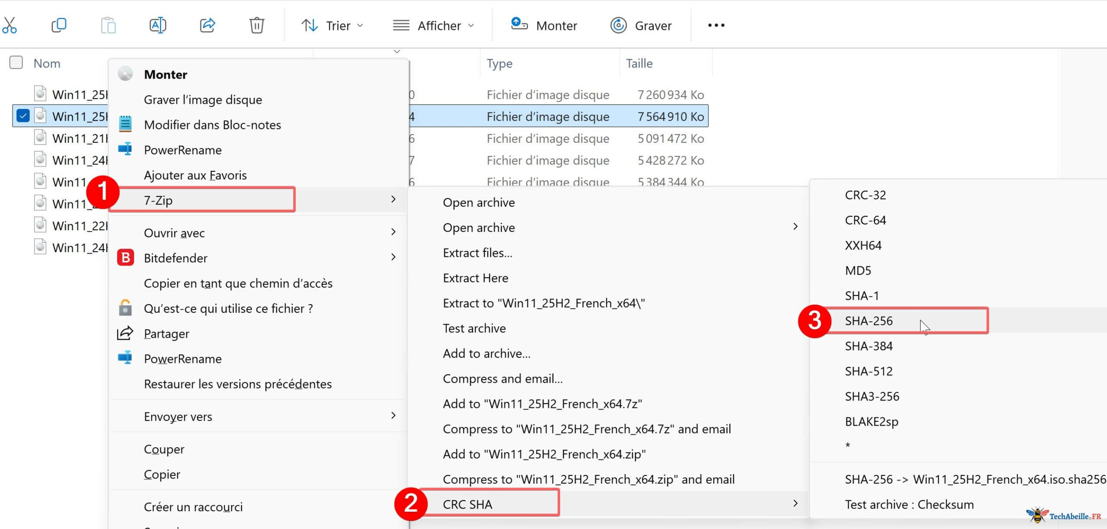The height and width of the screenshot is (529, 1107).
Task: Open the Bitdefender shield entry via its icon
Action: coord(125,258)
